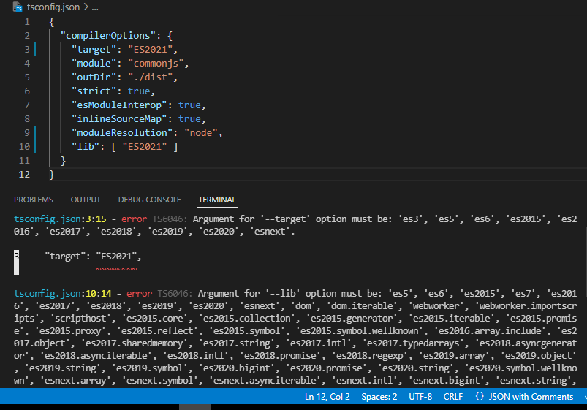Image resolution: width=587 pixels, height=410 pixels.
Task: Select language mode JSON with Comments
Action: click(x=531, y=397)
